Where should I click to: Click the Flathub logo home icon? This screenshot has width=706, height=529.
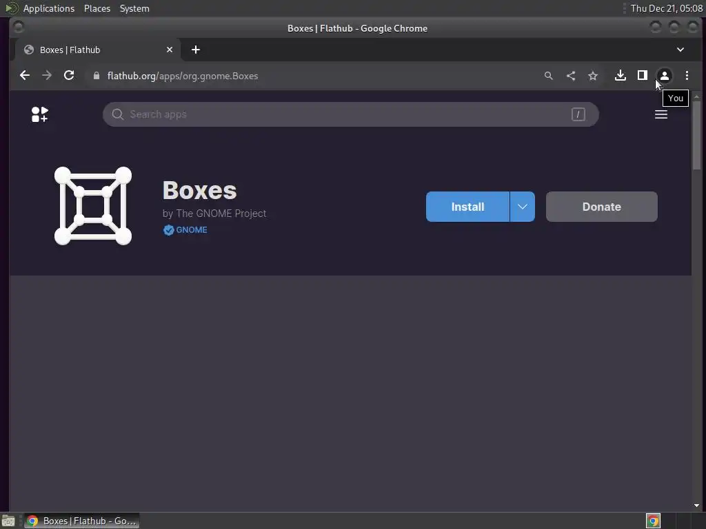click(39, 114)
